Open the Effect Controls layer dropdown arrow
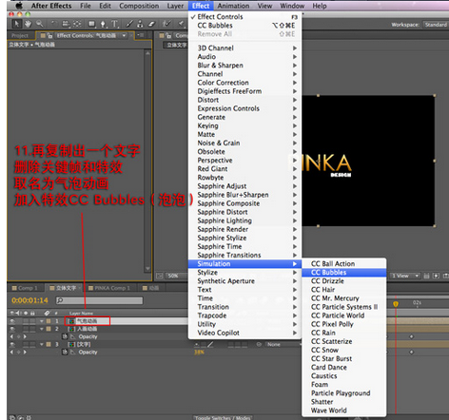This screenshot has height=420, width=449. tap(124, 35)
